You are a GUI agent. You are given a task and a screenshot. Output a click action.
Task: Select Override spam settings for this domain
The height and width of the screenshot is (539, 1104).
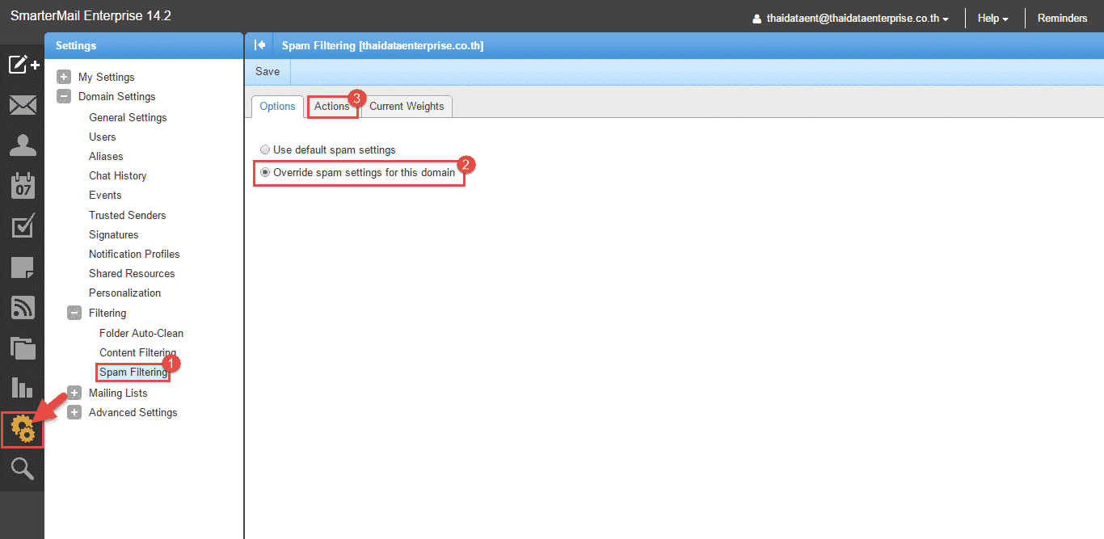pos(265,173)
